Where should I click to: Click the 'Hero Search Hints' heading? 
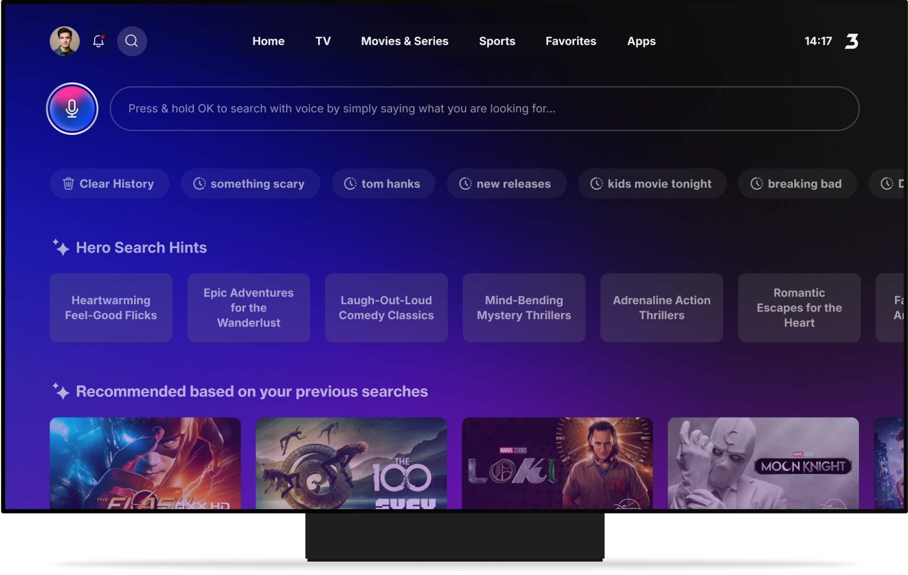141,248
